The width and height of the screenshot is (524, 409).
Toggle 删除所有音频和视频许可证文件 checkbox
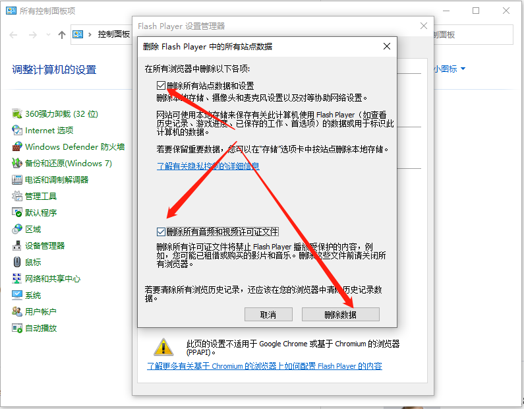tap(161, 232)
